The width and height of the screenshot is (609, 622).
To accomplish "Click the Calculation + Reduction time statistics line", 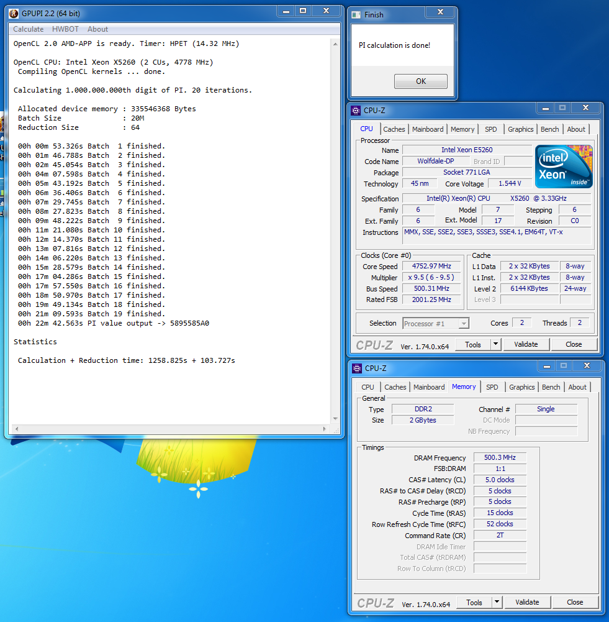I will pyautogui.click(x=127, y=360).
